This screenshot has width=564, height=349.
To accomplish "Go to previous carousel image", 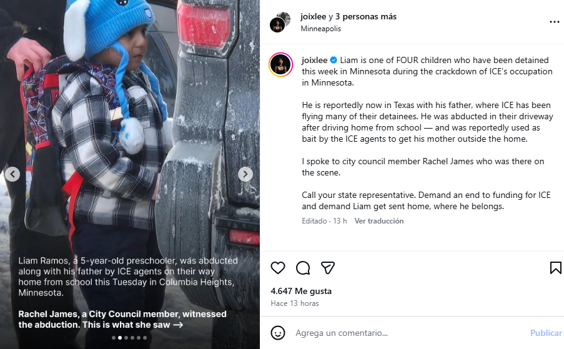I will pos(12,174).
